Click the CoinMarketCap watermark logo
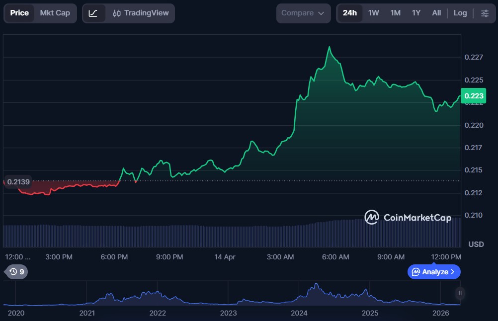This screenshot has width=498, height=321. pyautogui.click(x=408, y=218)
